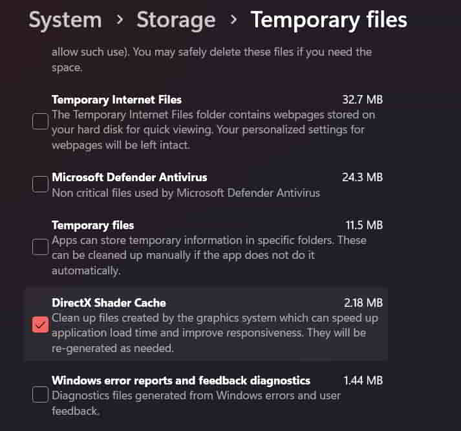Click the Non critical files description text
461x431 pixels.
[x=186, y=192]
